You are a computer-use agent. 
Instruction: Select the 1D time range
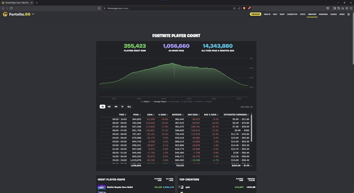(102, 107)
